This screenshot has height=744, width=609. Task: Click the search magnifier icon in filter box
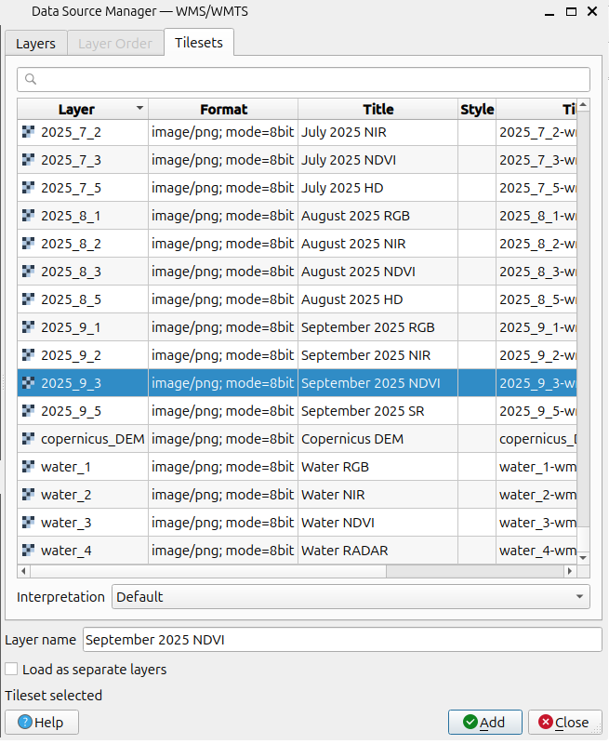point(31,80)
